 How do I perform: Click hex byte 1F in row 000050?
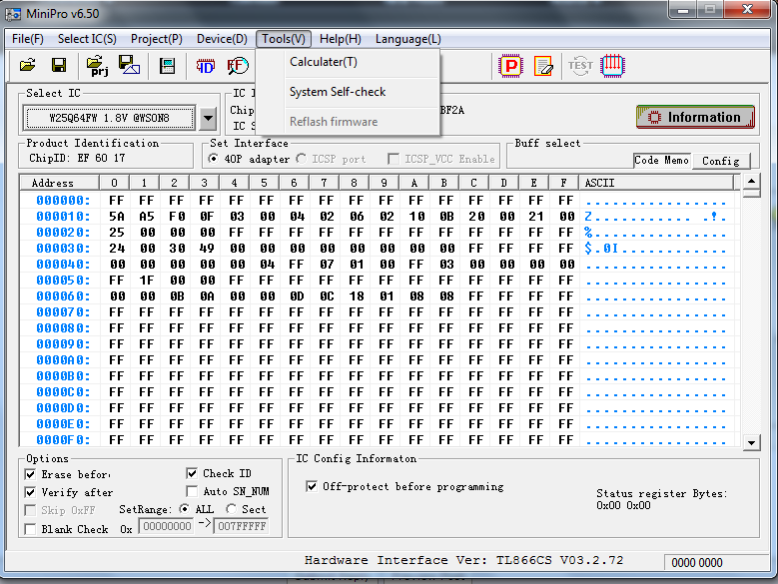(x=147, y=281)
